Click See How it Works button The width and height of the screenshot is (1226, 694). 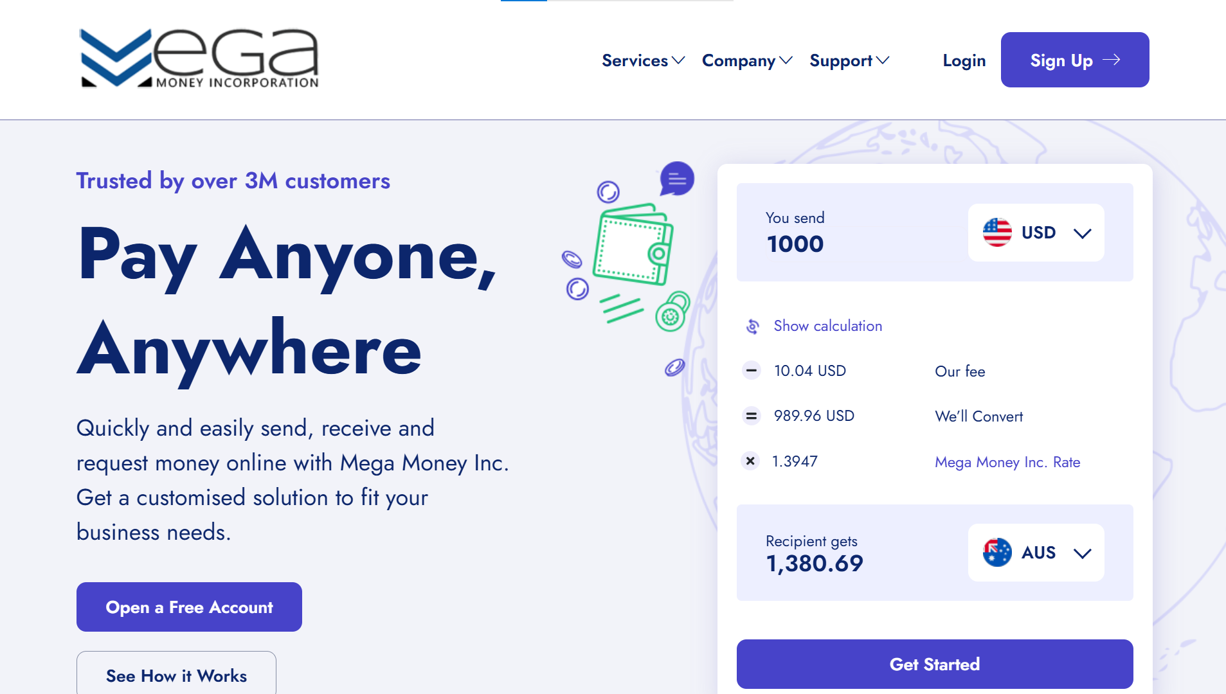point(176,675)
